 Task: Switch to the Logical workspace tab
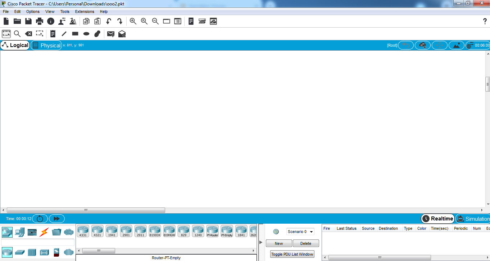click(x=15, y=45)
